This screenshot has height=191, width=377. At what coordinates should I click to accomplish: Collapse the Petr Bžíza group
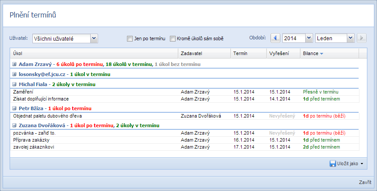coord(14,108)
